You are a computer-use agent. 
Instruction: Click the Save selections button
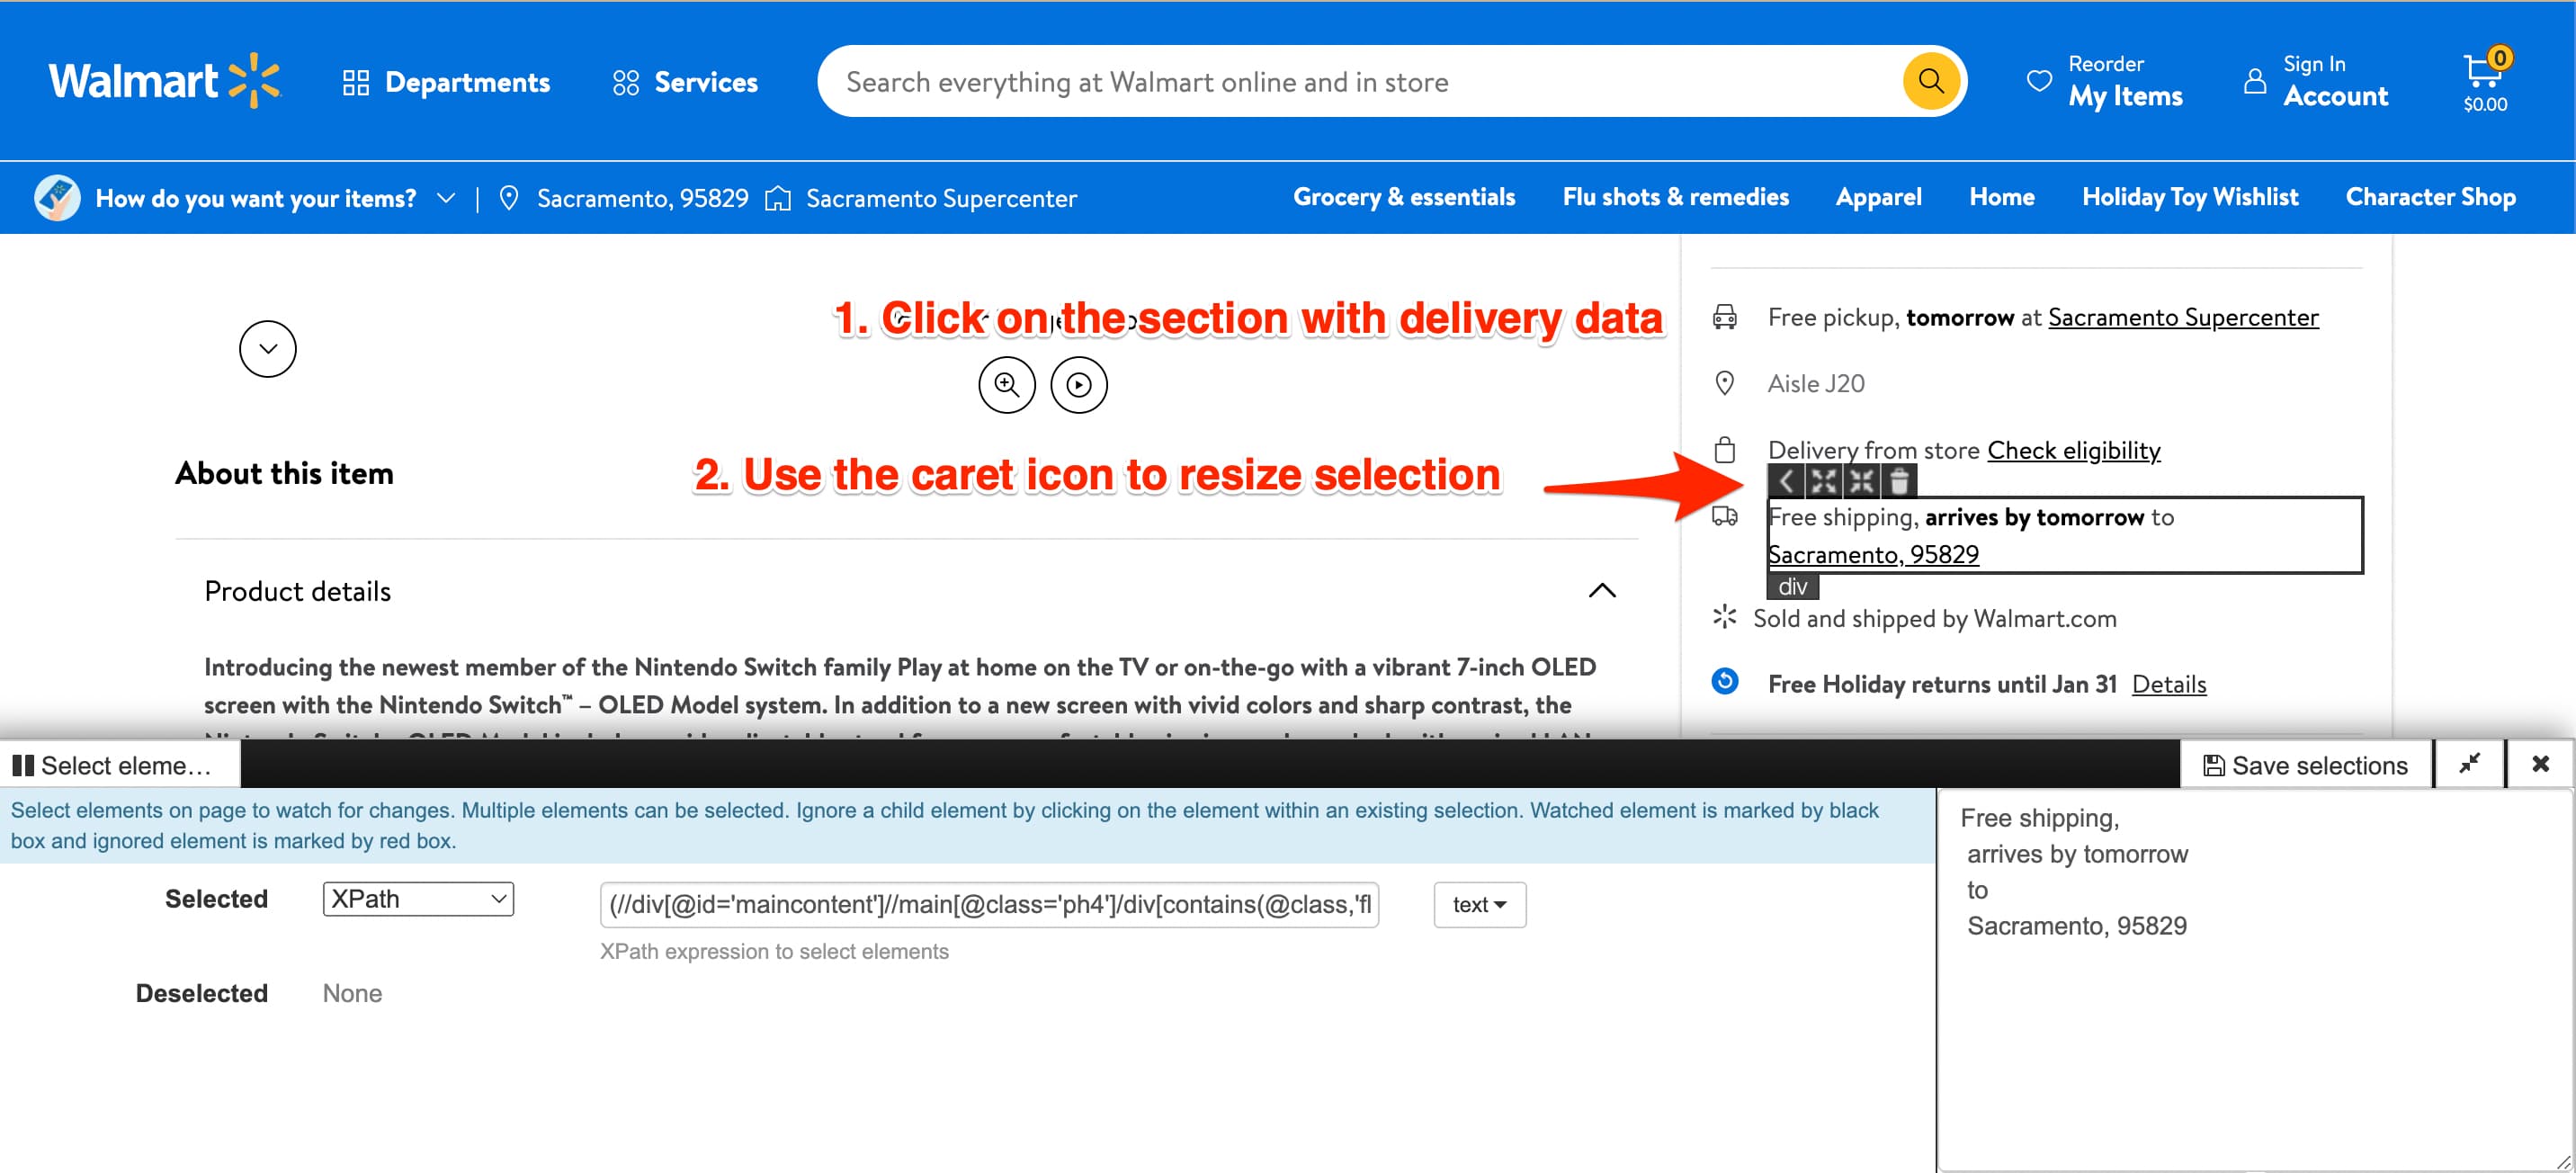tap(2308, 764)
